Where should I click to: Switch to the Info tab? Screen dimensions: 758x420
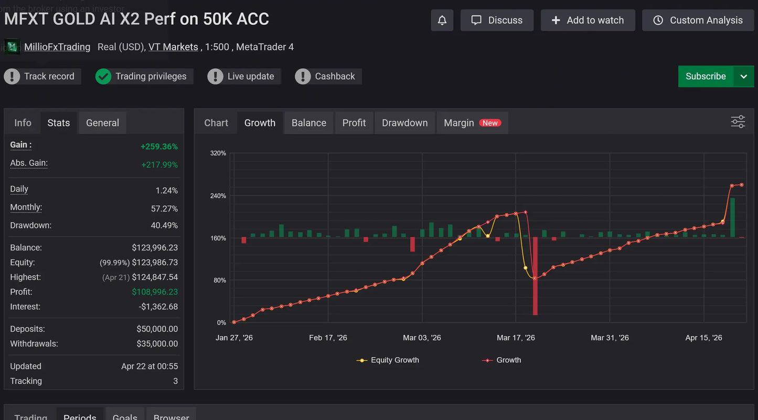pos(23,122)
